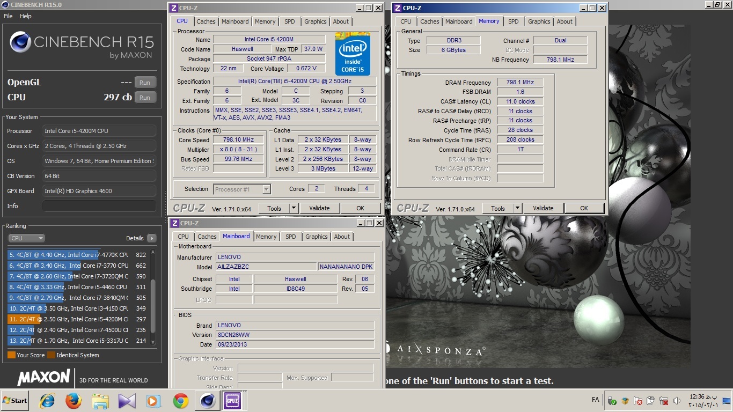This screenshot has height=412, width=733.
Task: Click the MAXON logo at the bottom
Action: tap(44, 377)
